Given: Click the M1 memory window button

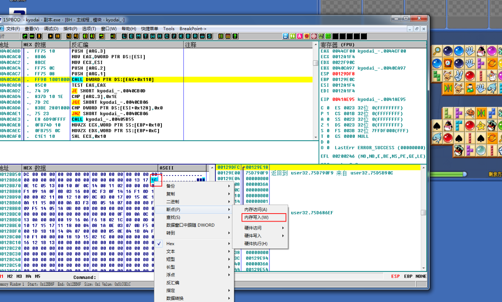Looking at the screenshot, I should (x=1, y=276).
